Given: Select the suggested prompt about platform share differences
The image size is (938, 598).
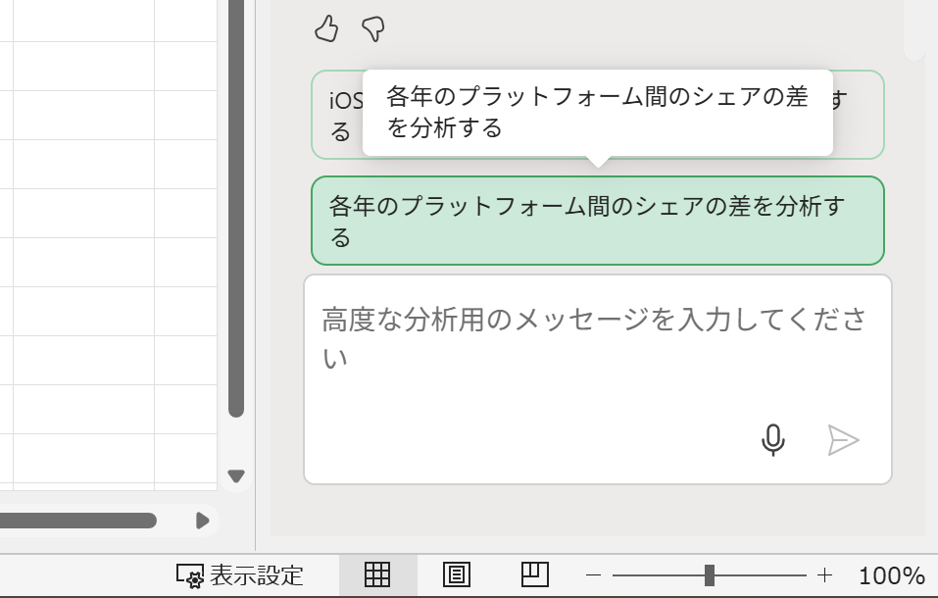Looking at the screenshot, I should (597, 220).
